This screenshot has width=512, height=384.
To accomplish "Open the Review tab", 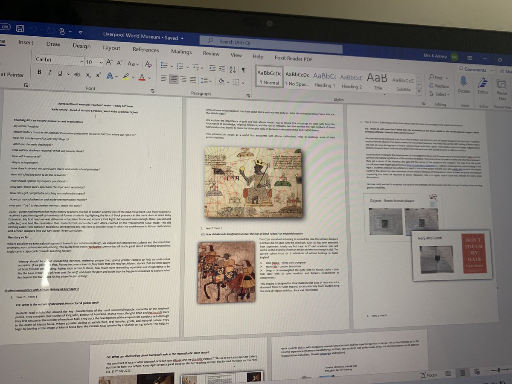I will 211,53.
